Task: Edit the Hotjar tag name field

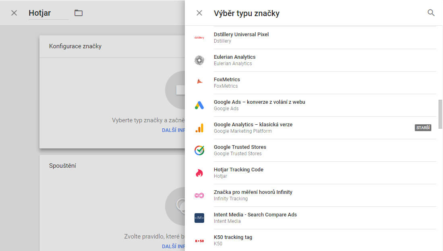Action: [x=48, y=13]
